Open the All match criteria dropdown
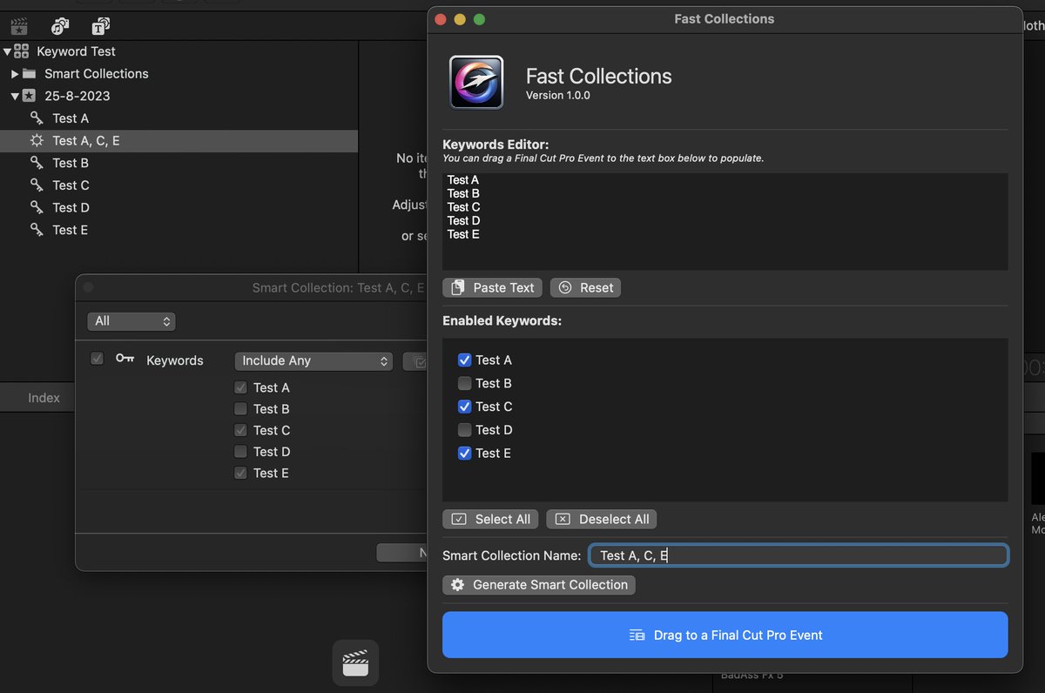The width and height of the screenshot is (1045, 693). pos(131,321)
